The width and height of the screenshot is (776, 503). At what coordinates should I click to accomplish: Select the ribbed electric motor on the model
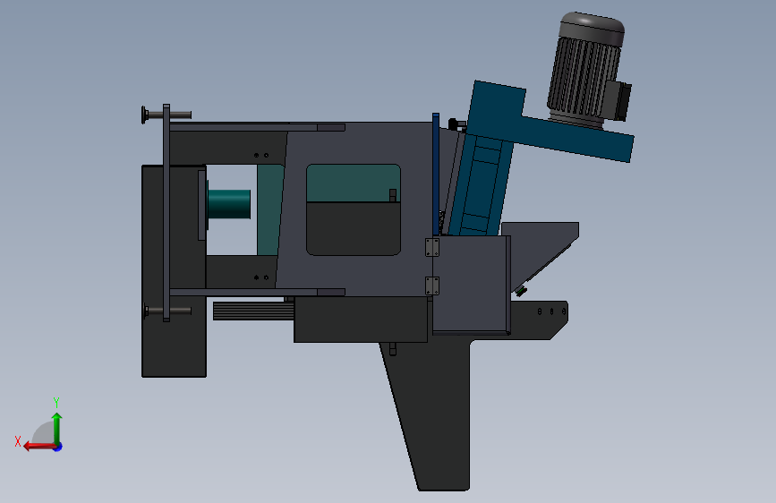(x=584, y=69)
